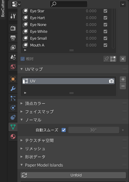Click the UV map icon in list

click(25, 81)
